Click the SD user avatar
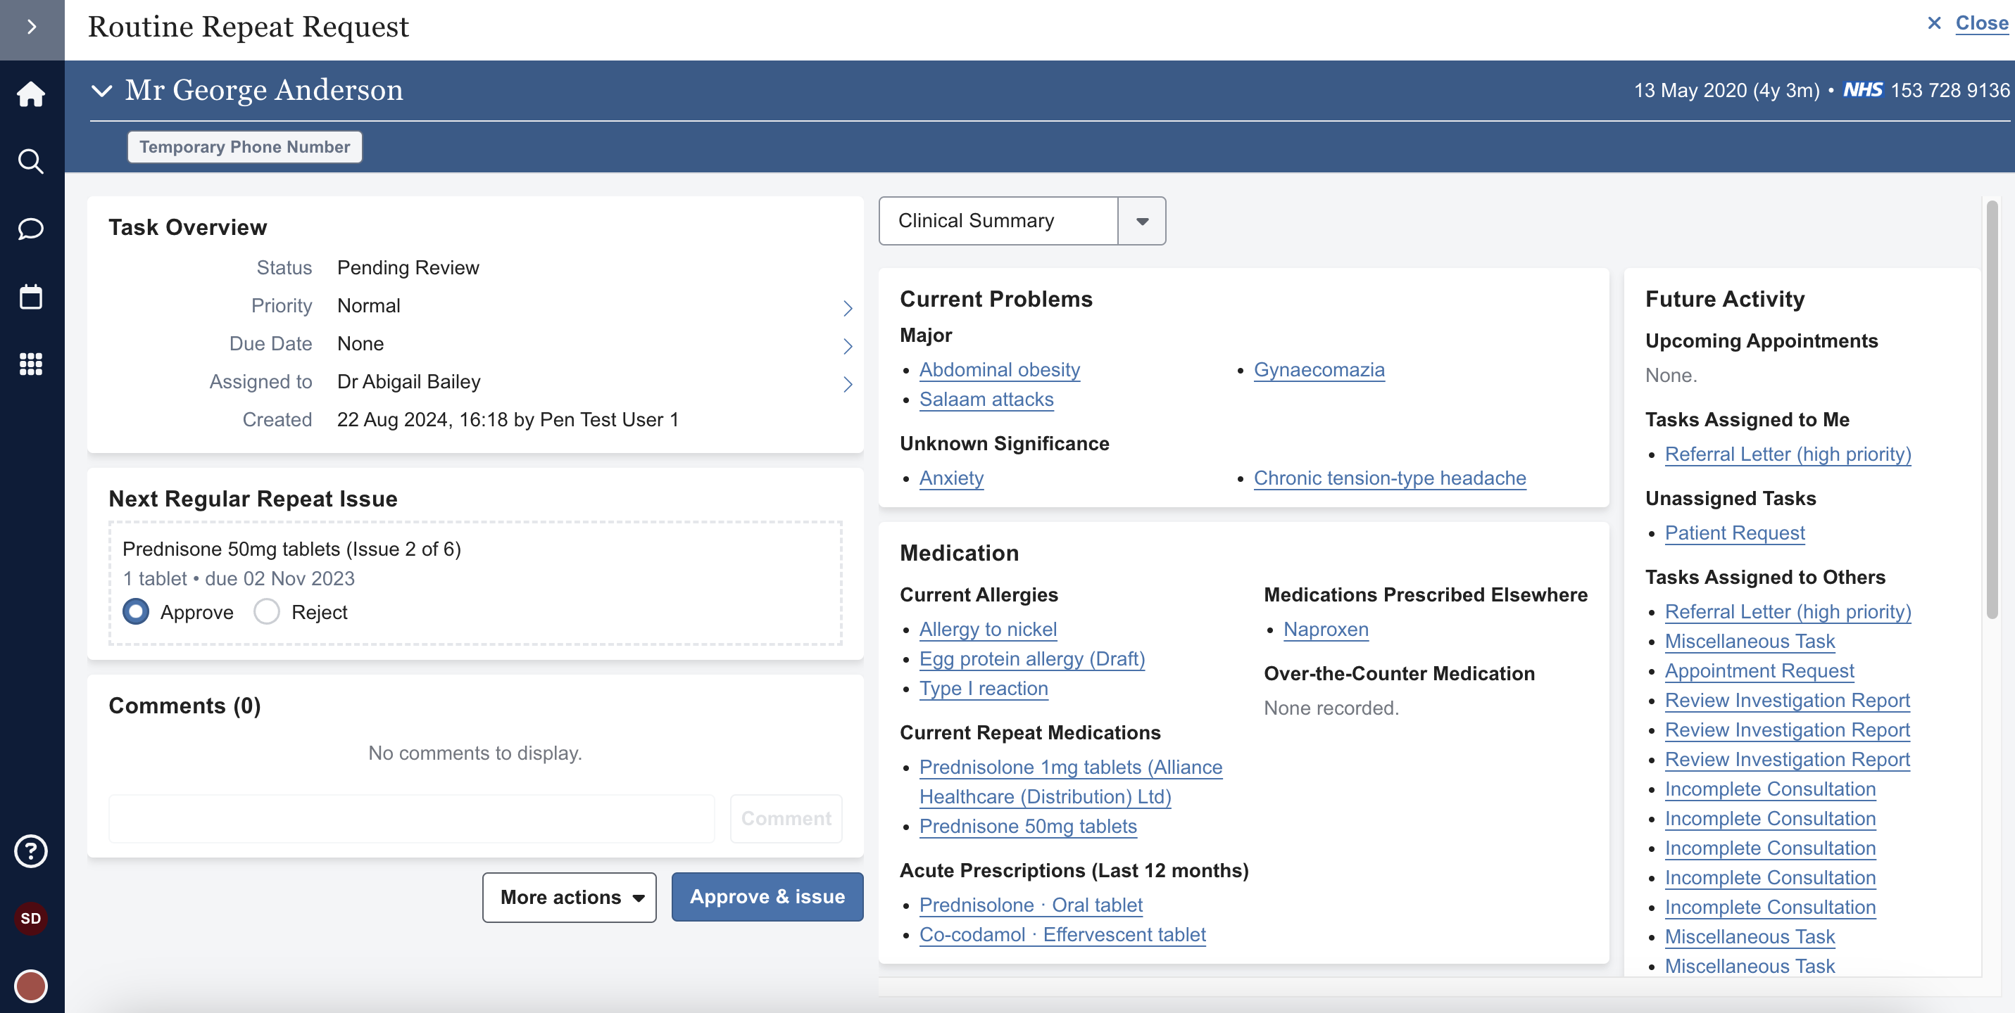Image resolution: width=2015 pixels, height=1013 pixels. point(31,919)
